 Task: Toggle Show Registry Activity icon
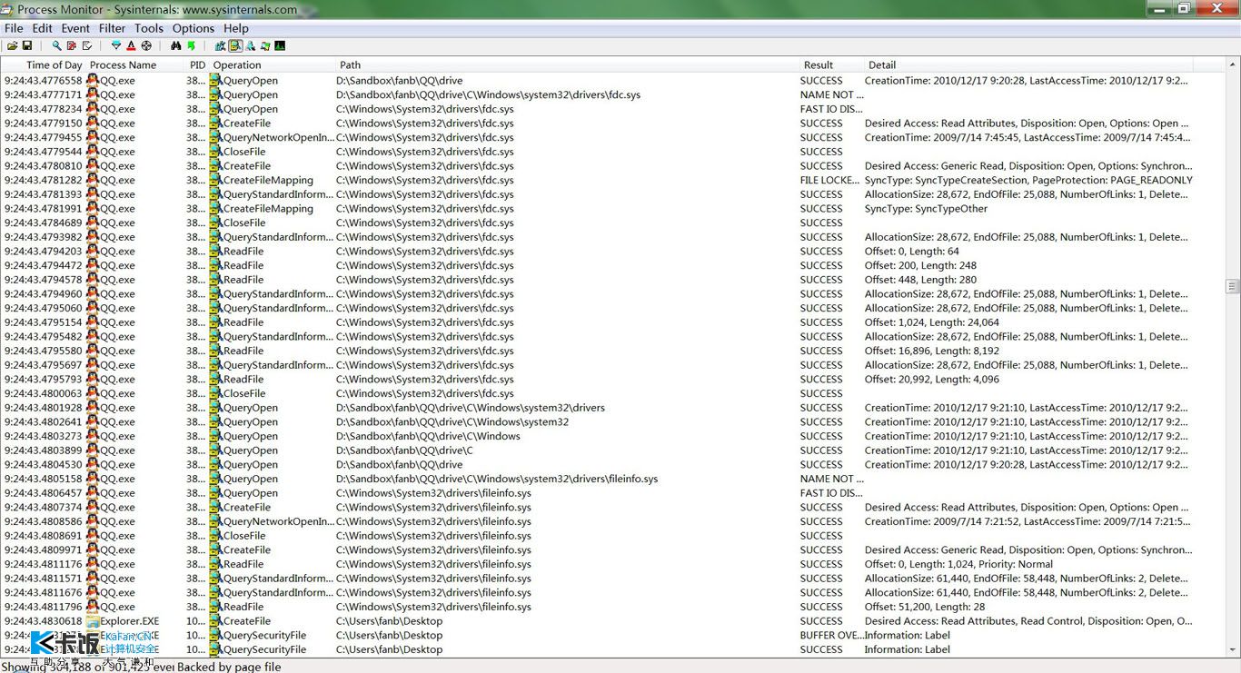point(220,45)
